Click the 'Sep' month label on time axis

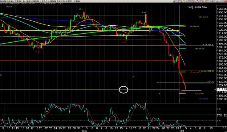[x=84, y=131]
